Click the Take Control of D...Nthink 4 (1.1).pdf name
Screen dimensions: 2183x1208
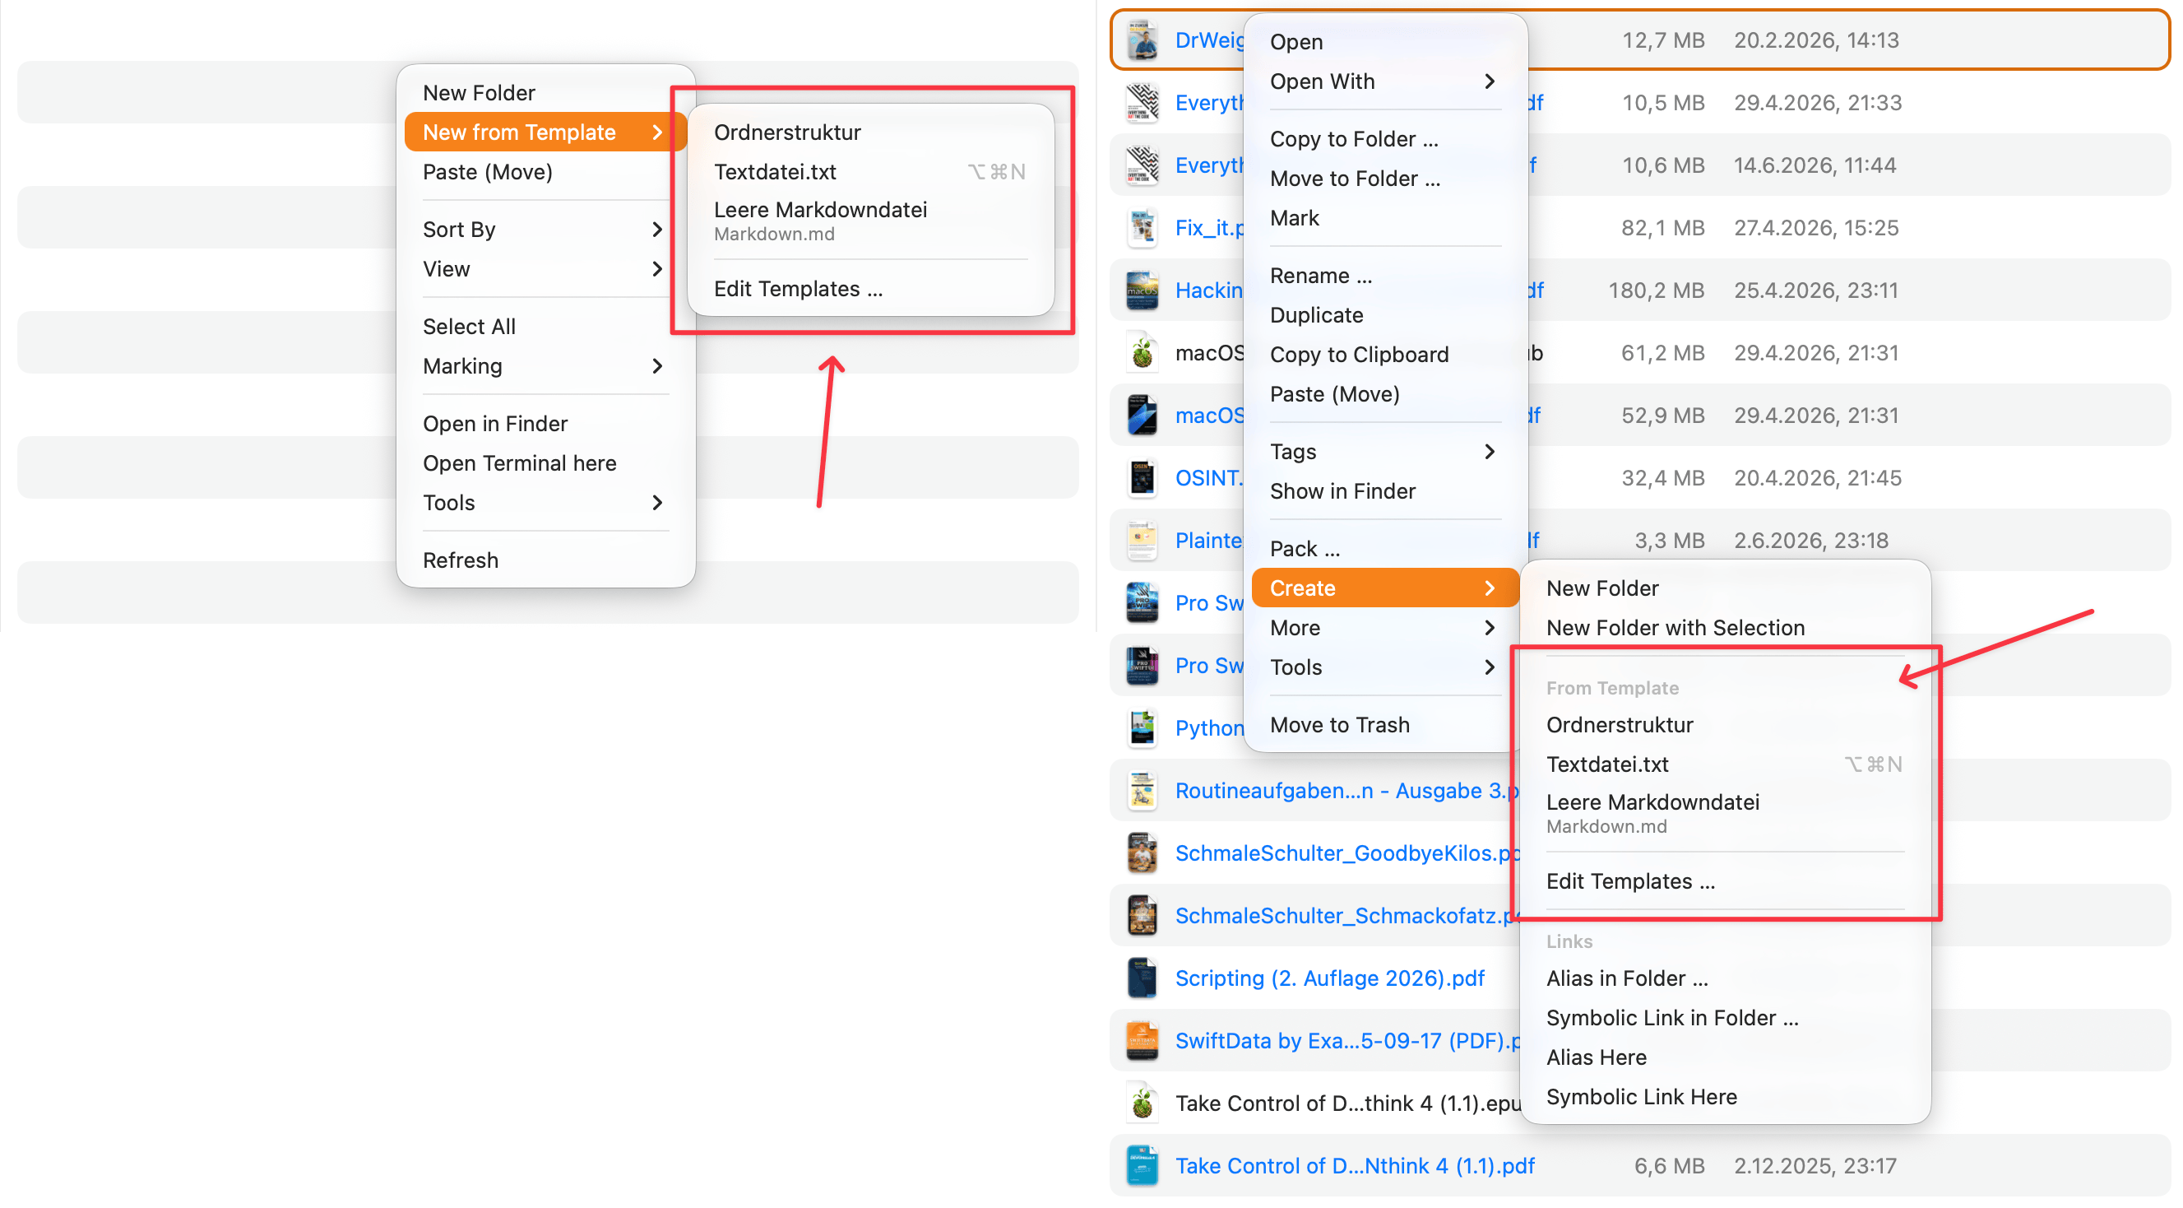pyautogui.click(x=1354, y=1165)
